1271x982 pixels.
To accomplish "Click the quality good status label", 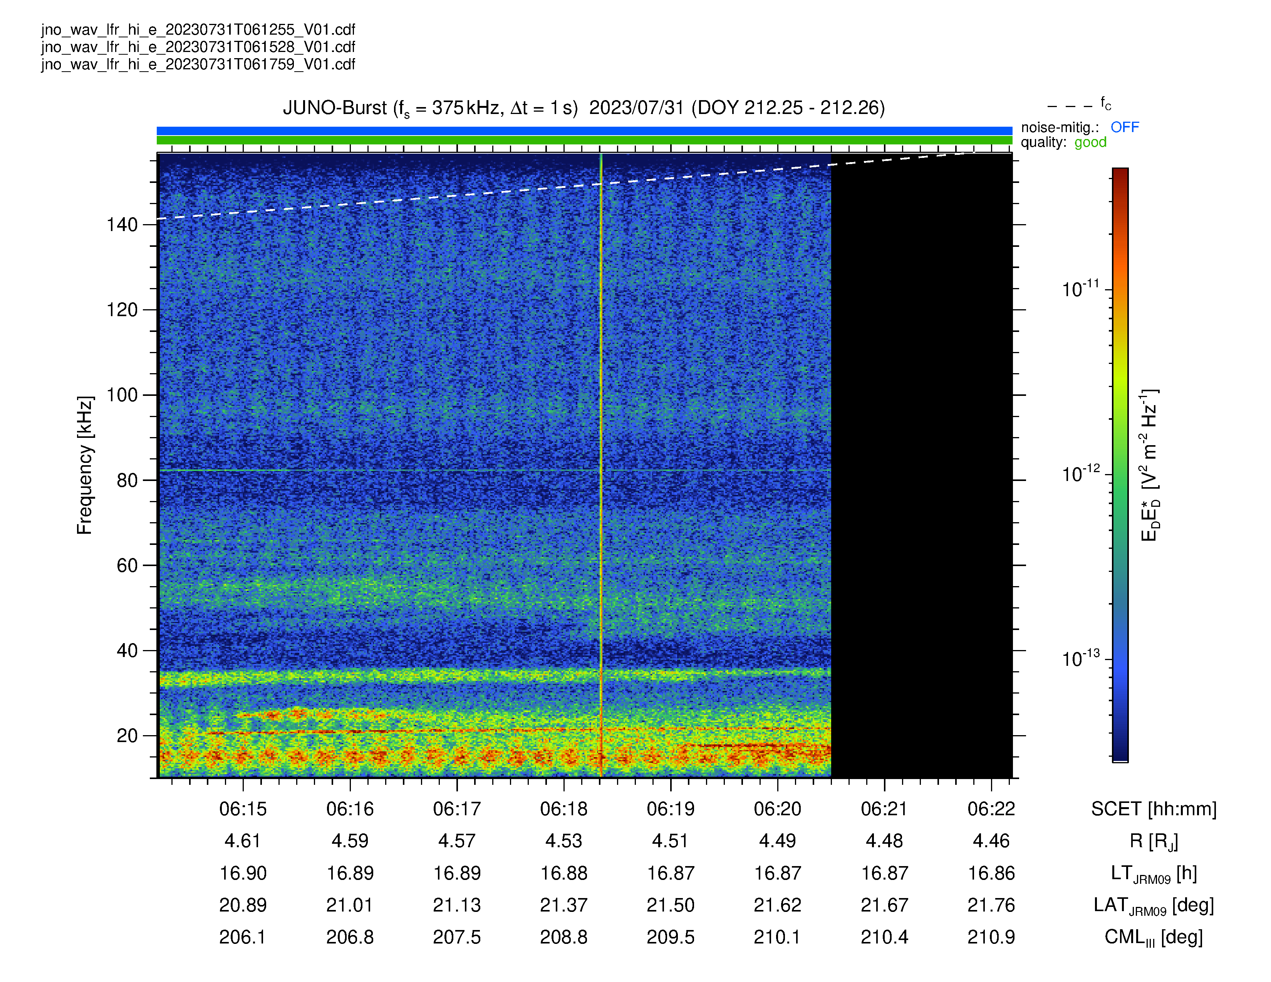I will (x=1063, y=142).
